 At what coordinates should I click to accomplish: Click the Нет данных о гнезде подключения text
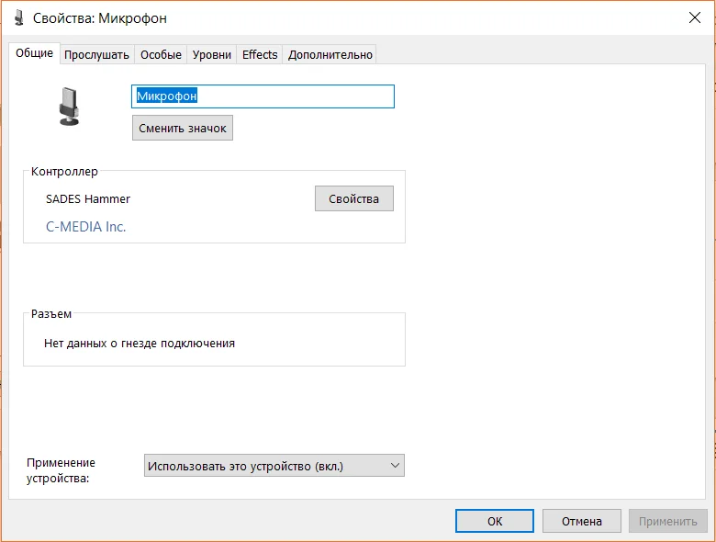(140, 344)
